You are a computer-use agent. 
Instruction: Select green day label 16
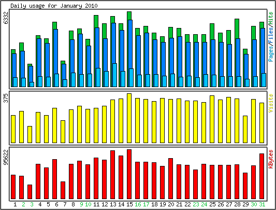pos(138,204)
